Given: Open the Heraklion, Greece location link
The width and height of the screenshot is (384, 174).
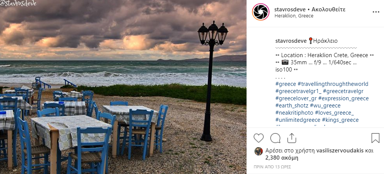Looking at the screenshot, I should (x=294, y=16).
